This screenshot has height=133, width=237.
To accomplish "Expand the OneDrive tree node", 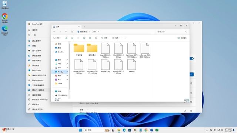I will pos(53,52).
